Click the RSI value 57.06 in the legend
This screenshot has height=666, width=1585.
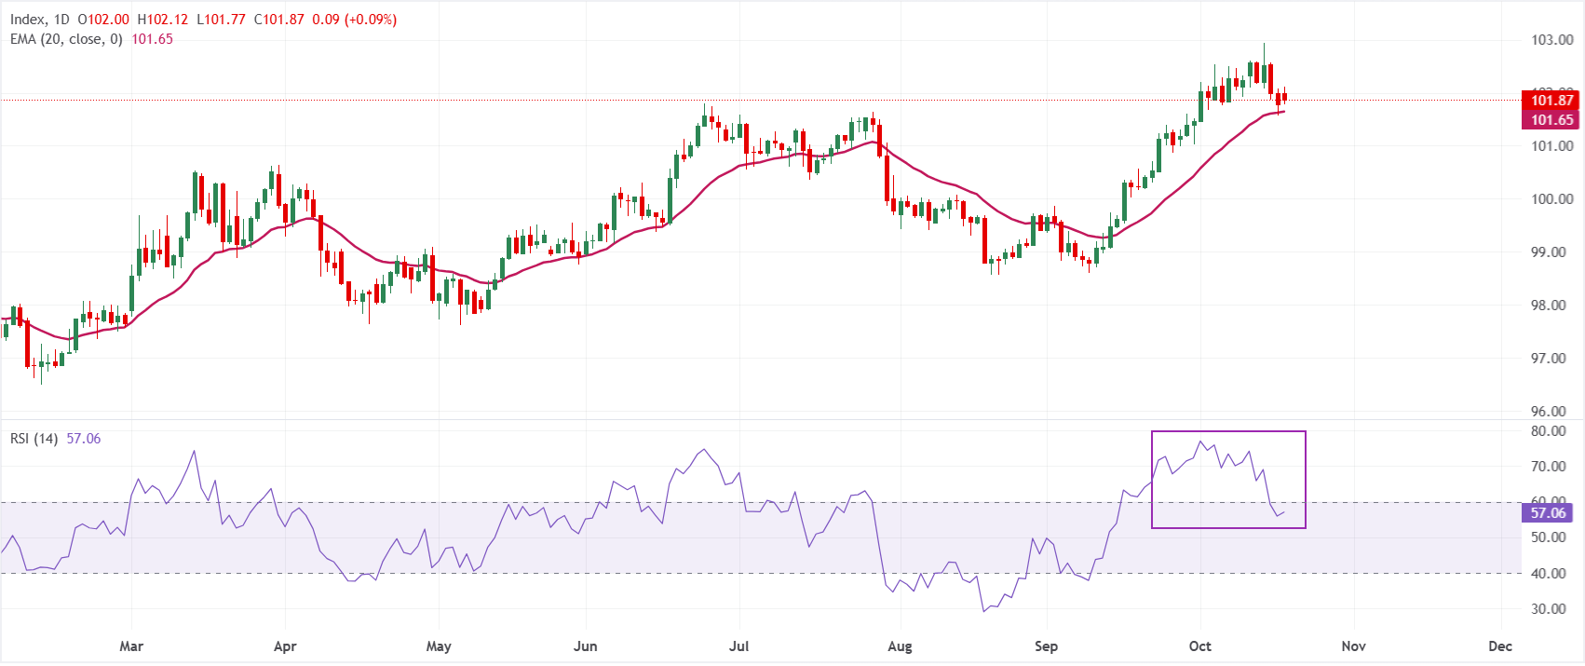tap(84, 438)
